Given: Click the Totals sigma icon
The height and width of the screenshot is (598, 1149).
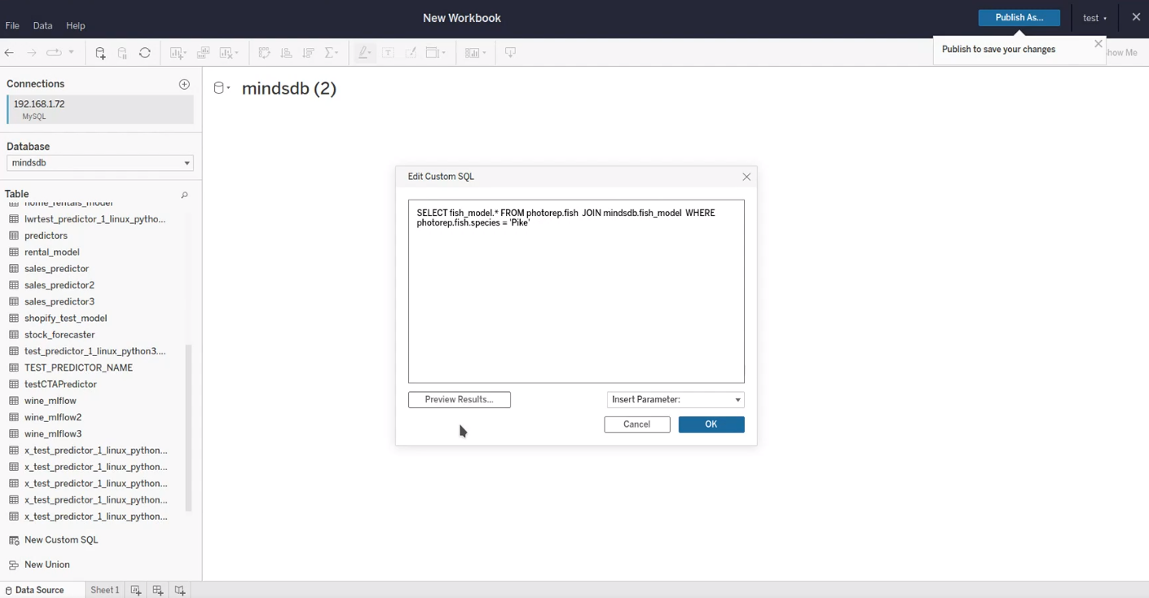Looking at the screenshot, I should 331,53.
